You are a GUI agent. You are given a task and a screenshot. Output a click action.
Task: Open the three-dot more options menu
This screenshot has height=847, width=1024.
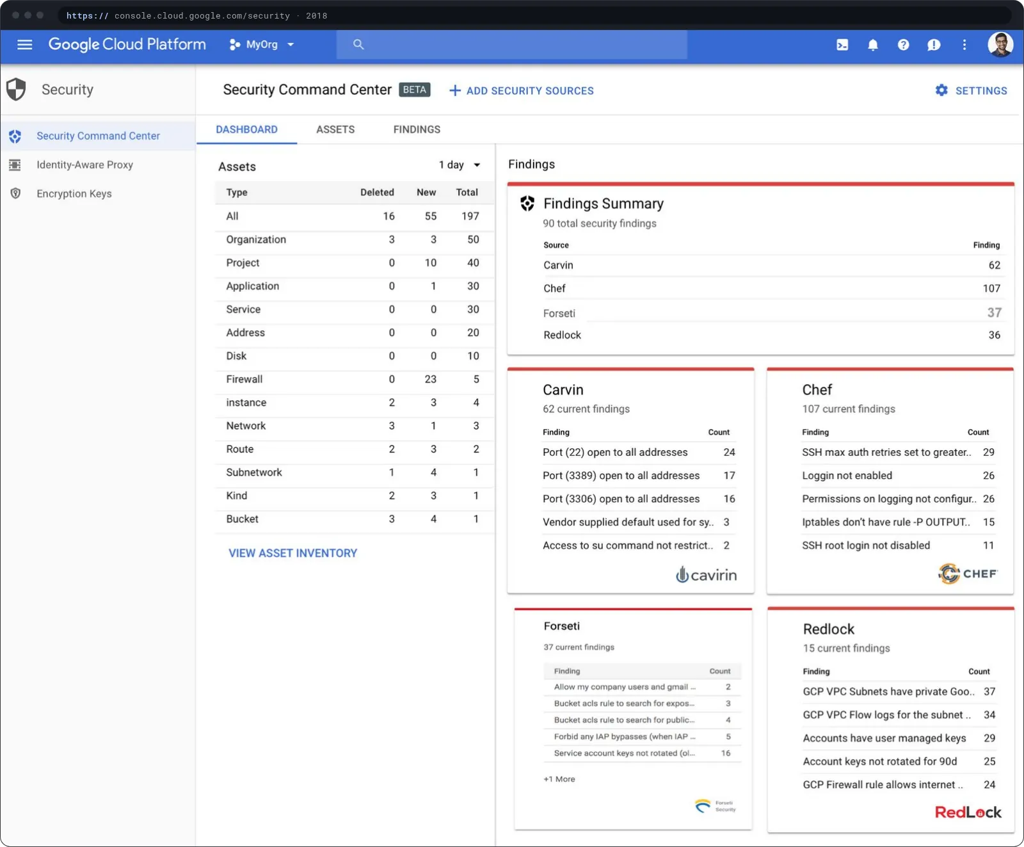[964, 45]
